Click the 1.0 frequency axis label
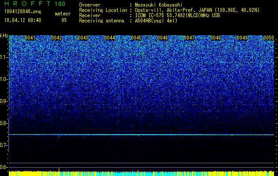 (x=4, y=79)
